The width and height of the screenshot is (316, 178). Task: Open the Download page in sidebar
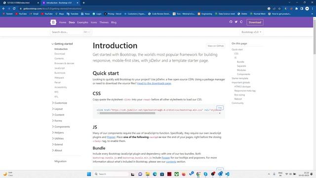[x=60, y=54]
